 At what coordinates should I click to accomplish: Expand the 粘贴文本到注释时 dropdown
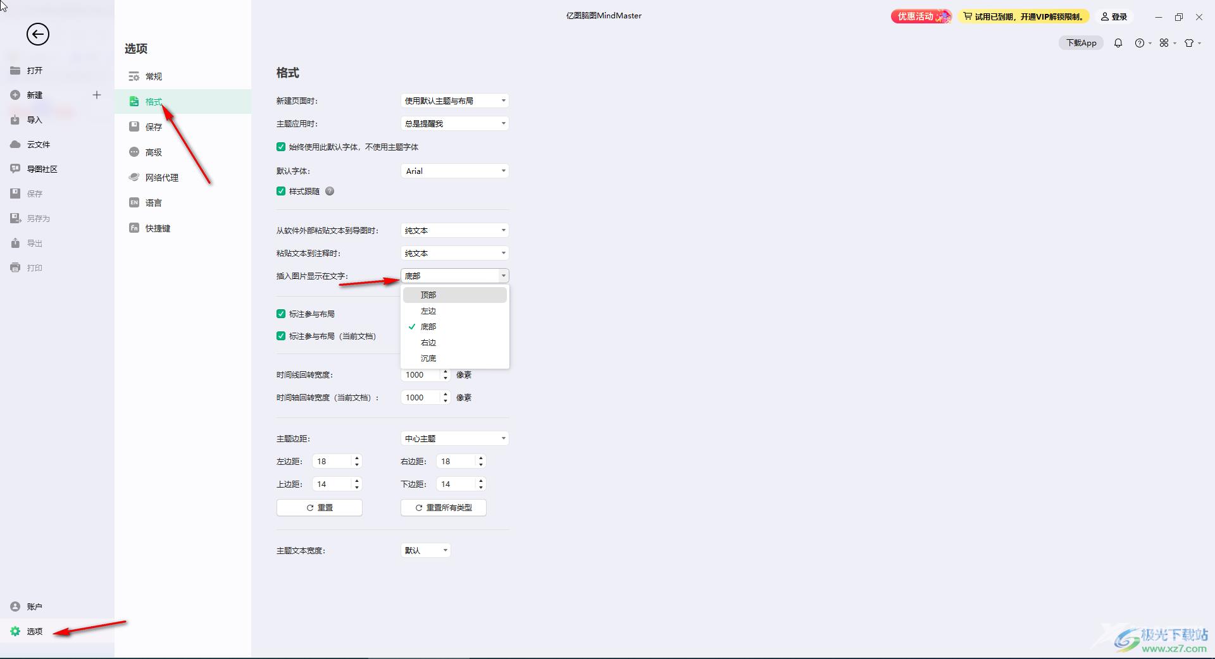tap(455, 253)
